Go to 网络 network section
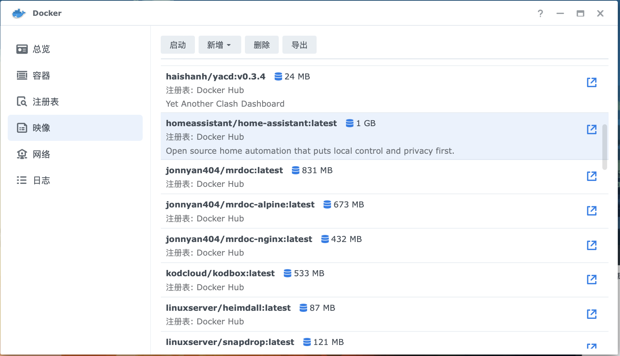620x356 pixels. point(75,154)
